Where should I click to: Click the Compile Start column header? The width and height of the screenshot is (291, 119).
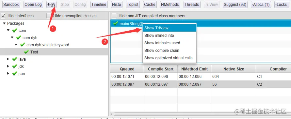tap(161, 69)
